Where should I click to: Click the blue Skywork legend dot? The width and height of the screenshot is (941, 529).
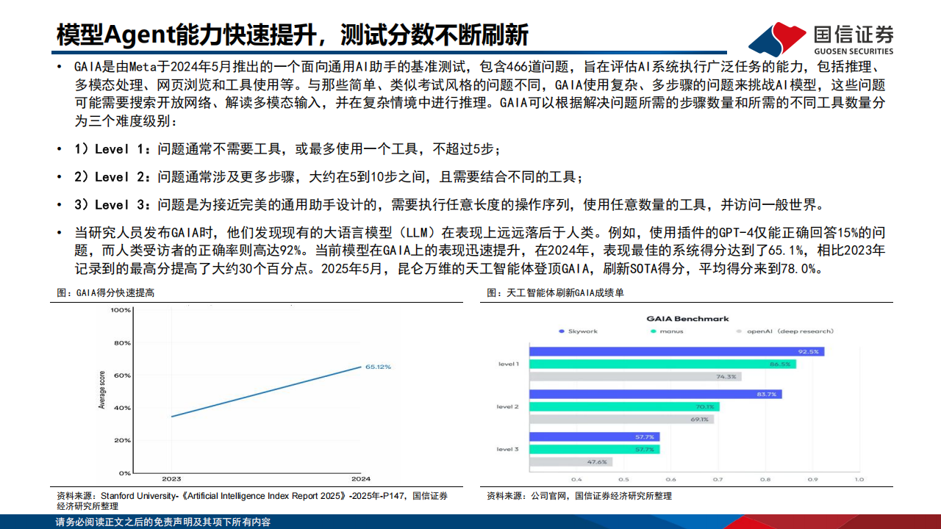click(x=562, y=331)
